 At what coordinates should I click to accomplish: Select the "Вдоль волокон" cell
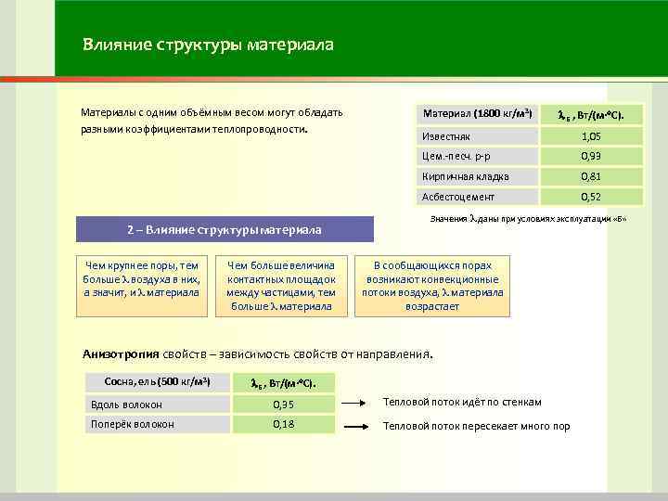[x=158, y=405]
